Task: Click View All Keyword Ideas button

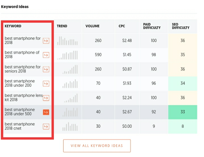Action: [x=97, y=146]
